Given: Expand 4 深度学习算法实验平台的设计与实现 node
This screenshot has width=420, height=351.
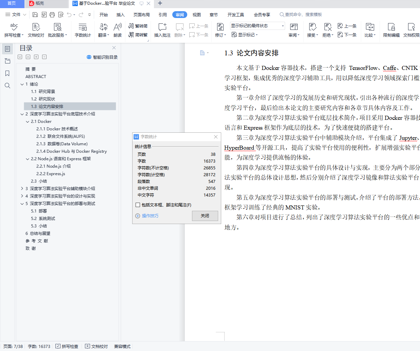Looking at the screenshot, I should pos(22,196).
